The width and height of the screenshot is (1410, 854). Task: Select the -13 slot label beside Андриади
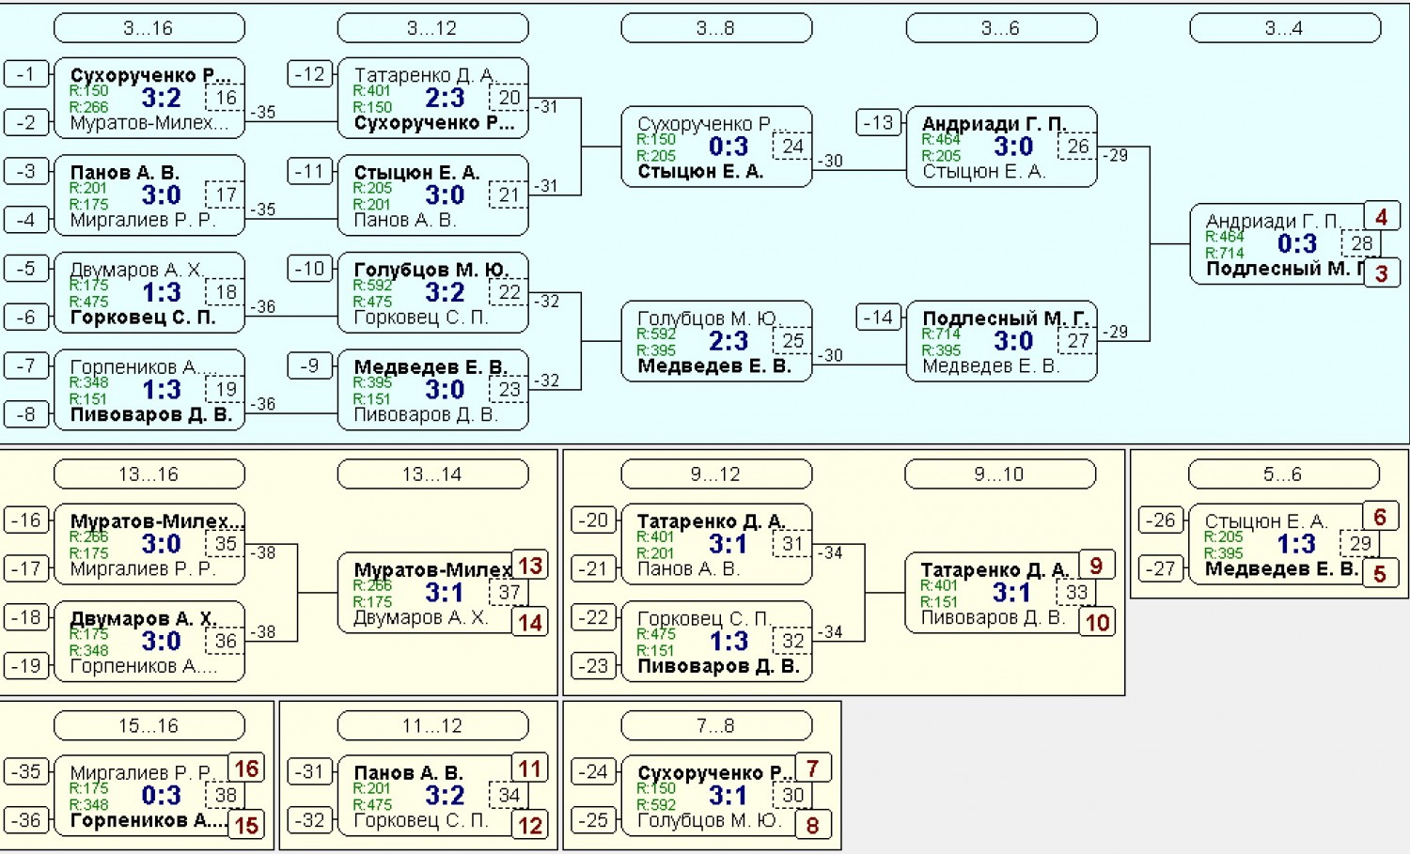(x=879, y=122)
